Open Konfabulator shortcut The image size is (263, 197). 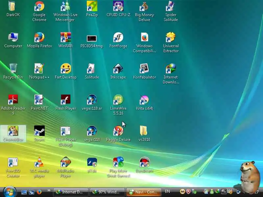tap(144, 68)
